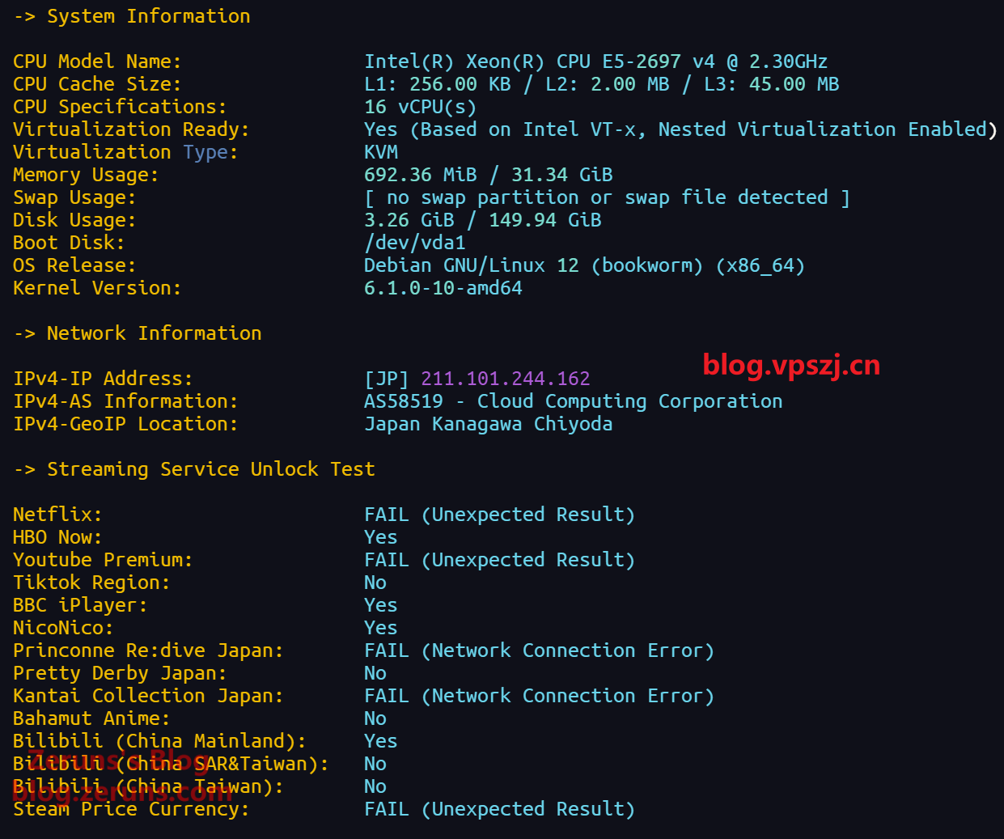Click the Steam Price Currency FAIL result
1004x839 pixels.
(498, 809)
